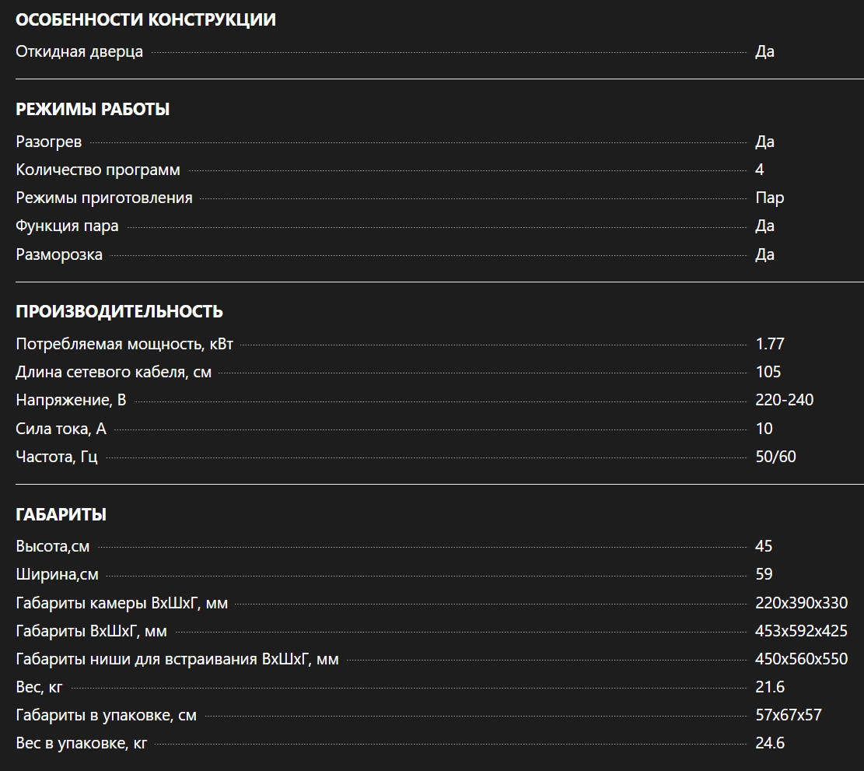The height and width of the screenshot is (771, 864).
Task: Click the Функция пара label
Action: point(68,226)
